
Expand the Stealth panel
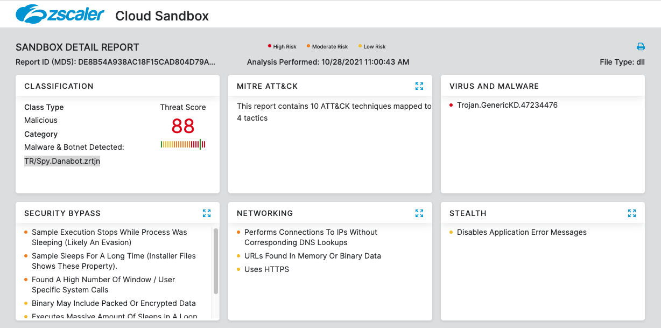632,213
